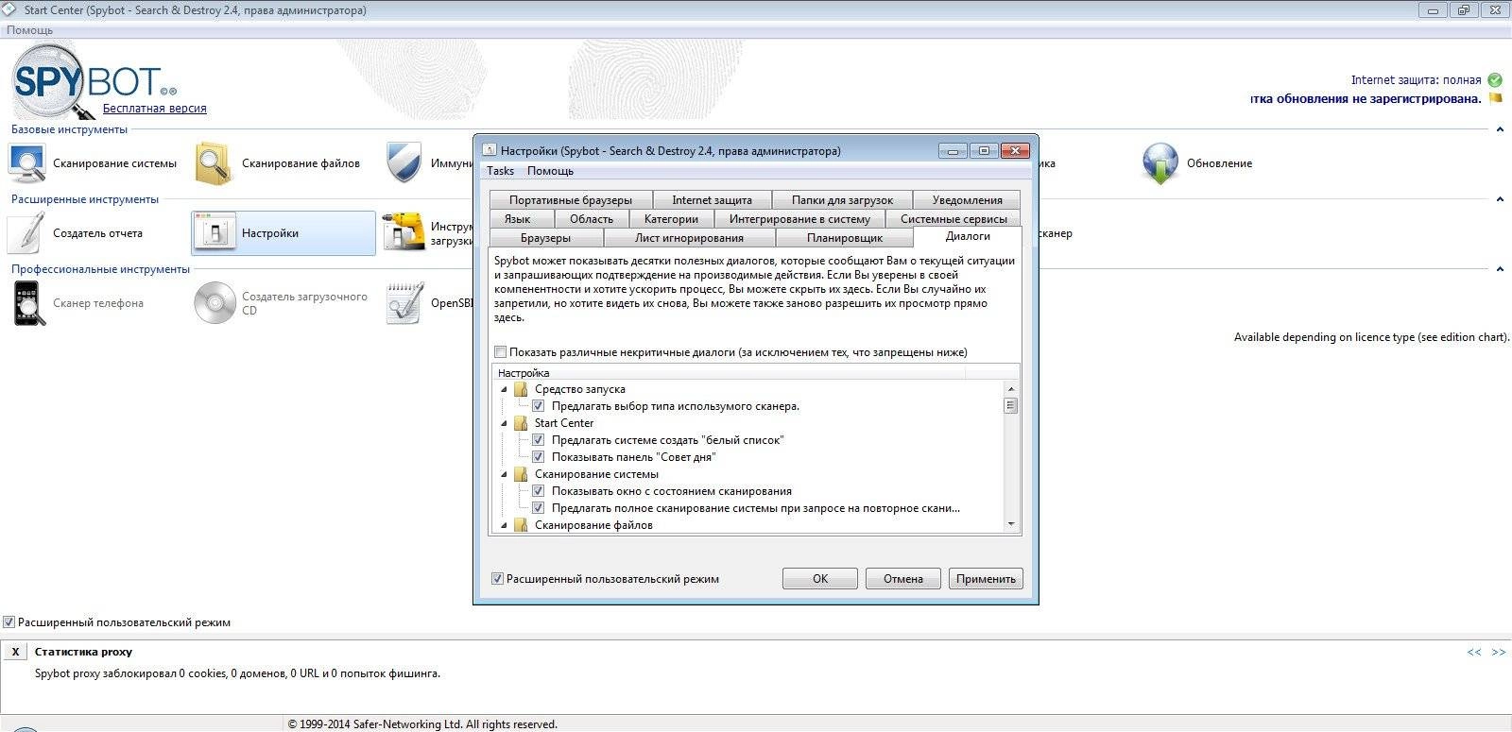Open Помощь menu in Start Center
This screenshot has height=732, width=1512.
tap(30, 30)
